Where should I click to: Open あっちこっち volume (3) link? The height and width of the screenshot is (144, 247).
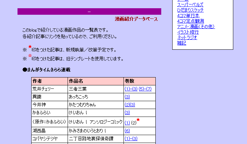pos(127,97)
